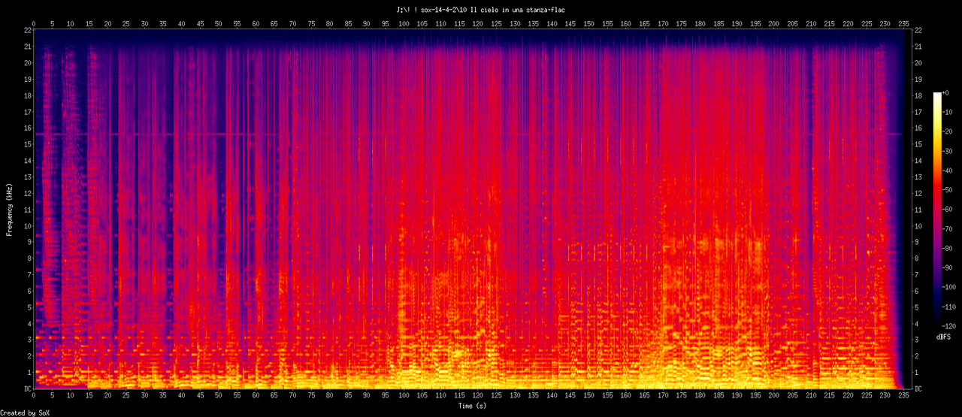Click the "-40" colorbar label
Image resolution: width=962 pixels, height=417 pixels.
tap(949, 171)
